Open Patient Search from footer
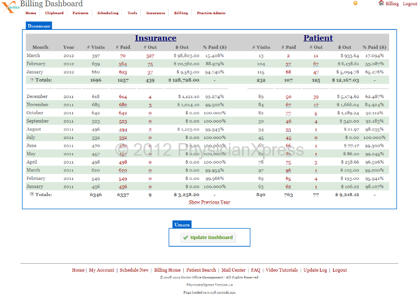 pyautogui.click(x=201, y=270)
